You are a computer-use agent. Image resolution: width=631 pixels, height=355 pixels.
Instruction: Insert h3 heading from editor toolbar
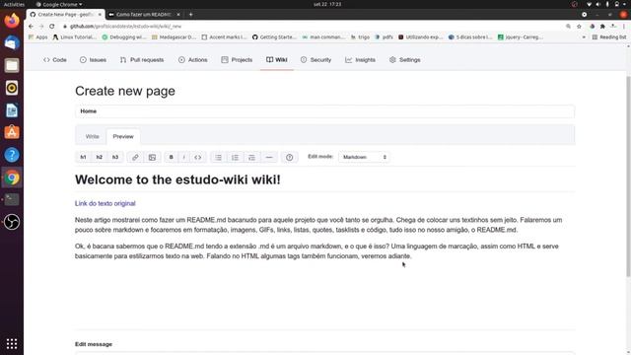click(115, 157)
